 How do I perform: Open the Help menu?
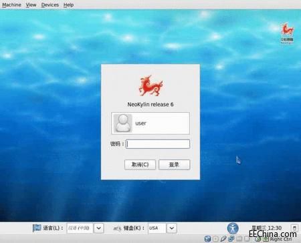(x=68, y=5)
